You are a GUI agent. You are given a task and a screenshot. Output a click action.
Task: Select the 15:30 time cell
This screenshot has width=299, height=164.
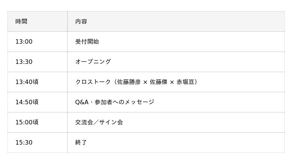pos(24,143)
